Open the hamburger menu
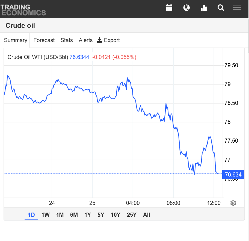 237,8
